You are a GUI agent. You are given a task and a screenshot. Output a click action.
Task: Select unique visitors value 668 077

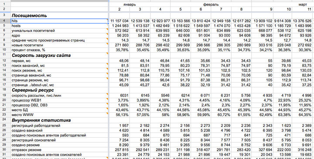pyautogui.click(x=263, y=31)
